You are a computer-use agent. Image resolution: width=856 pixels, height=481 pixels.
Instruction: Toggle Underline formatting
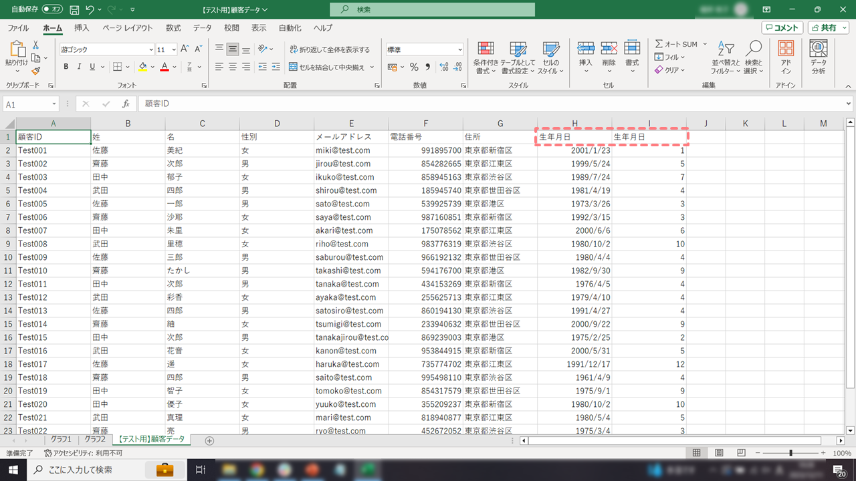93,67
